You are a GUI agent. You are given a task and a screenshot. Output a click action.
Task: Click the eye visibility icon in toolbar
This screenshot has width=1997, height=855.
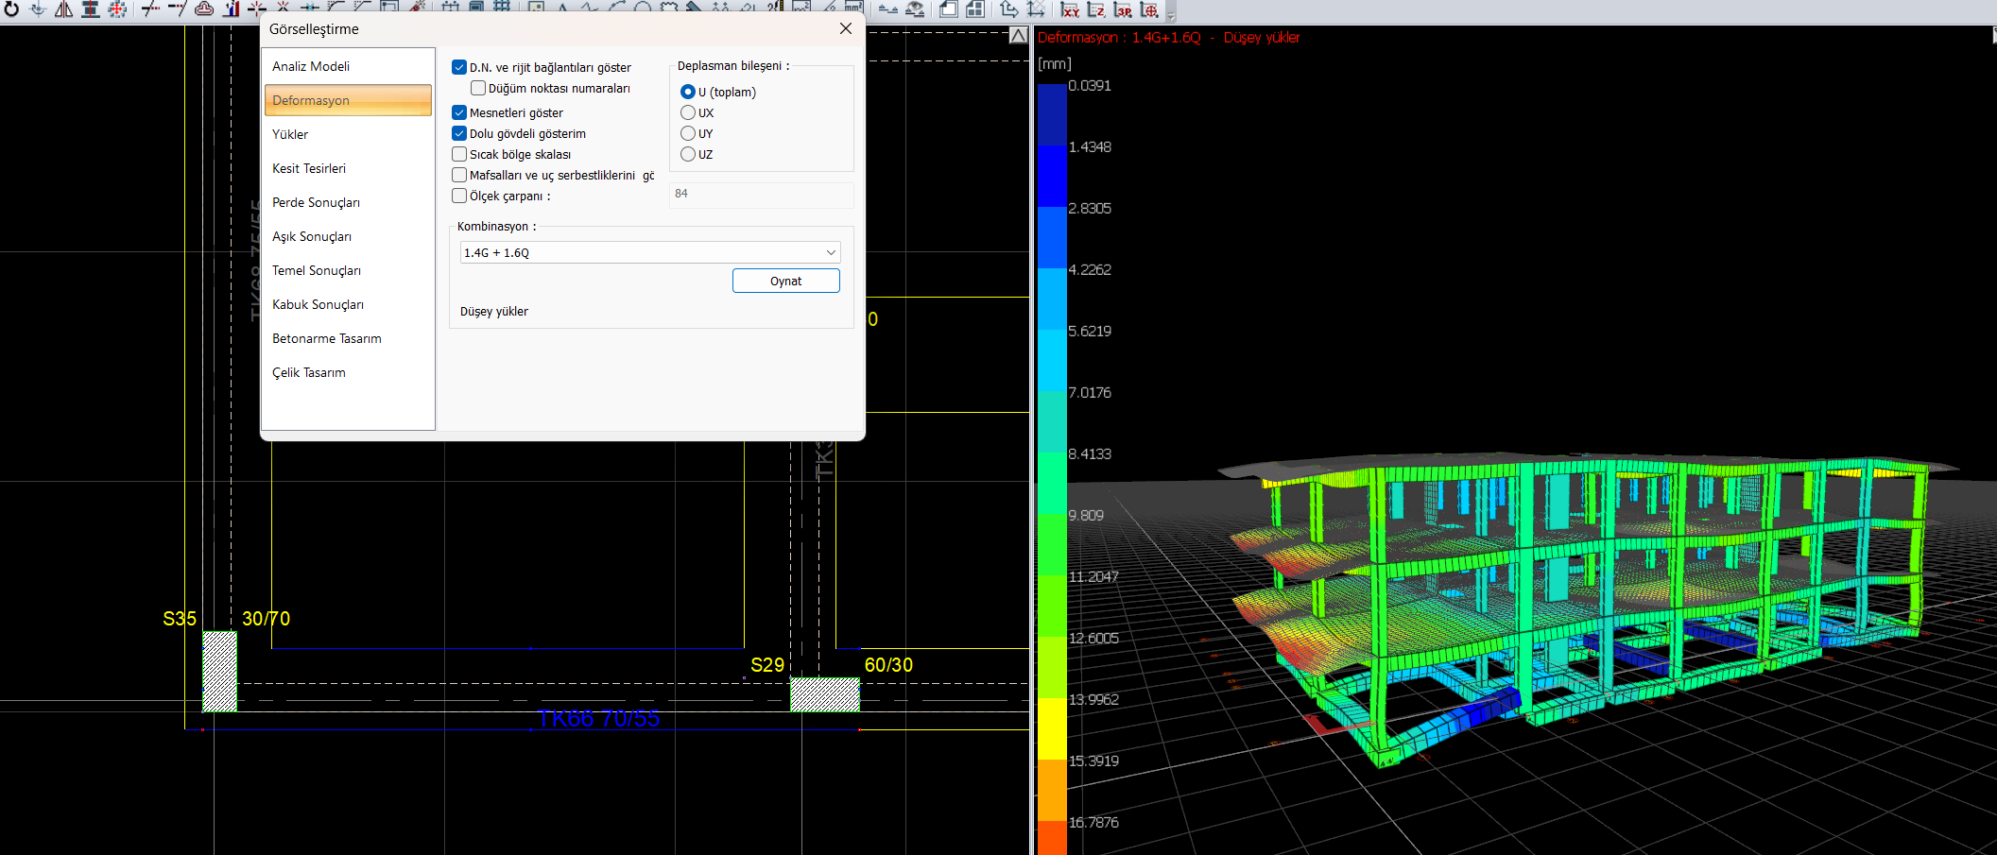[x=915, y=9]
